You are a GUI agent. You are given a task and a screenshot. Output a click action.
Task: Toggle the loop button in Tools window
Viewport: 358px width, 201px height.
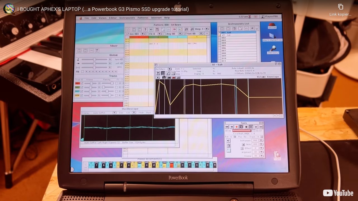click(x=241, y=127)
